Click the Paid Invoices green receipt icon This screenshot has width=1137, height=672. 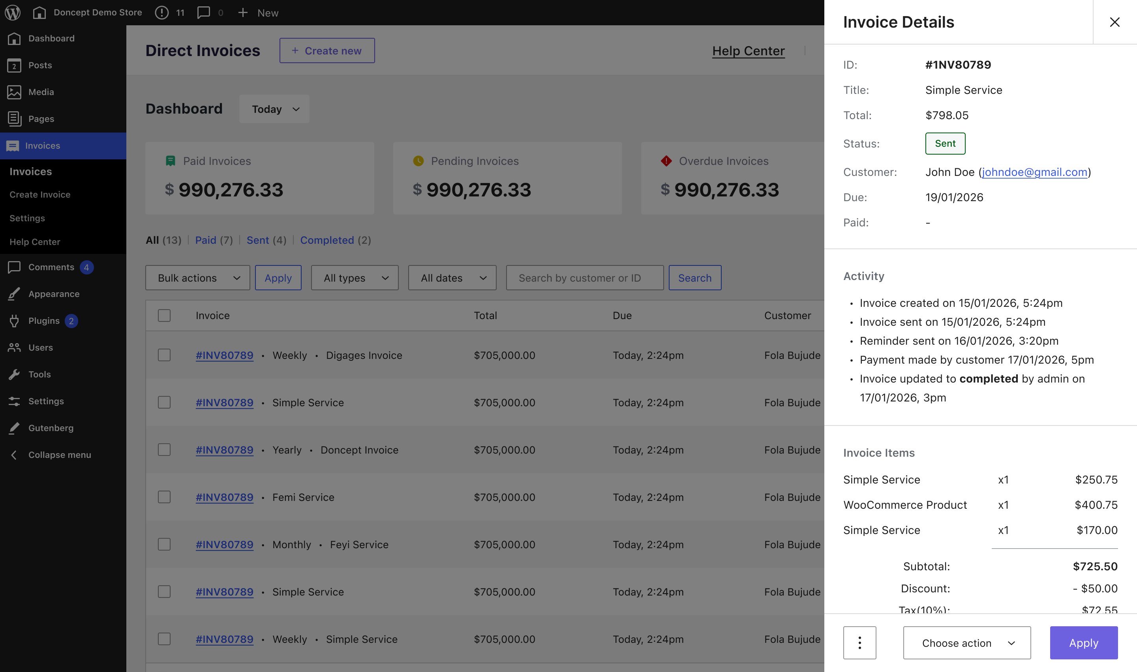(x=171, y=161)
